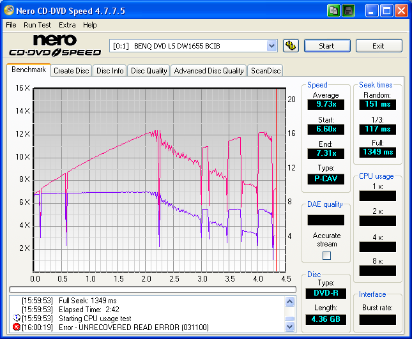Close the Nero CD-DVD Speed window
Screen dimensions: 412x339
[x=401, y=11]
